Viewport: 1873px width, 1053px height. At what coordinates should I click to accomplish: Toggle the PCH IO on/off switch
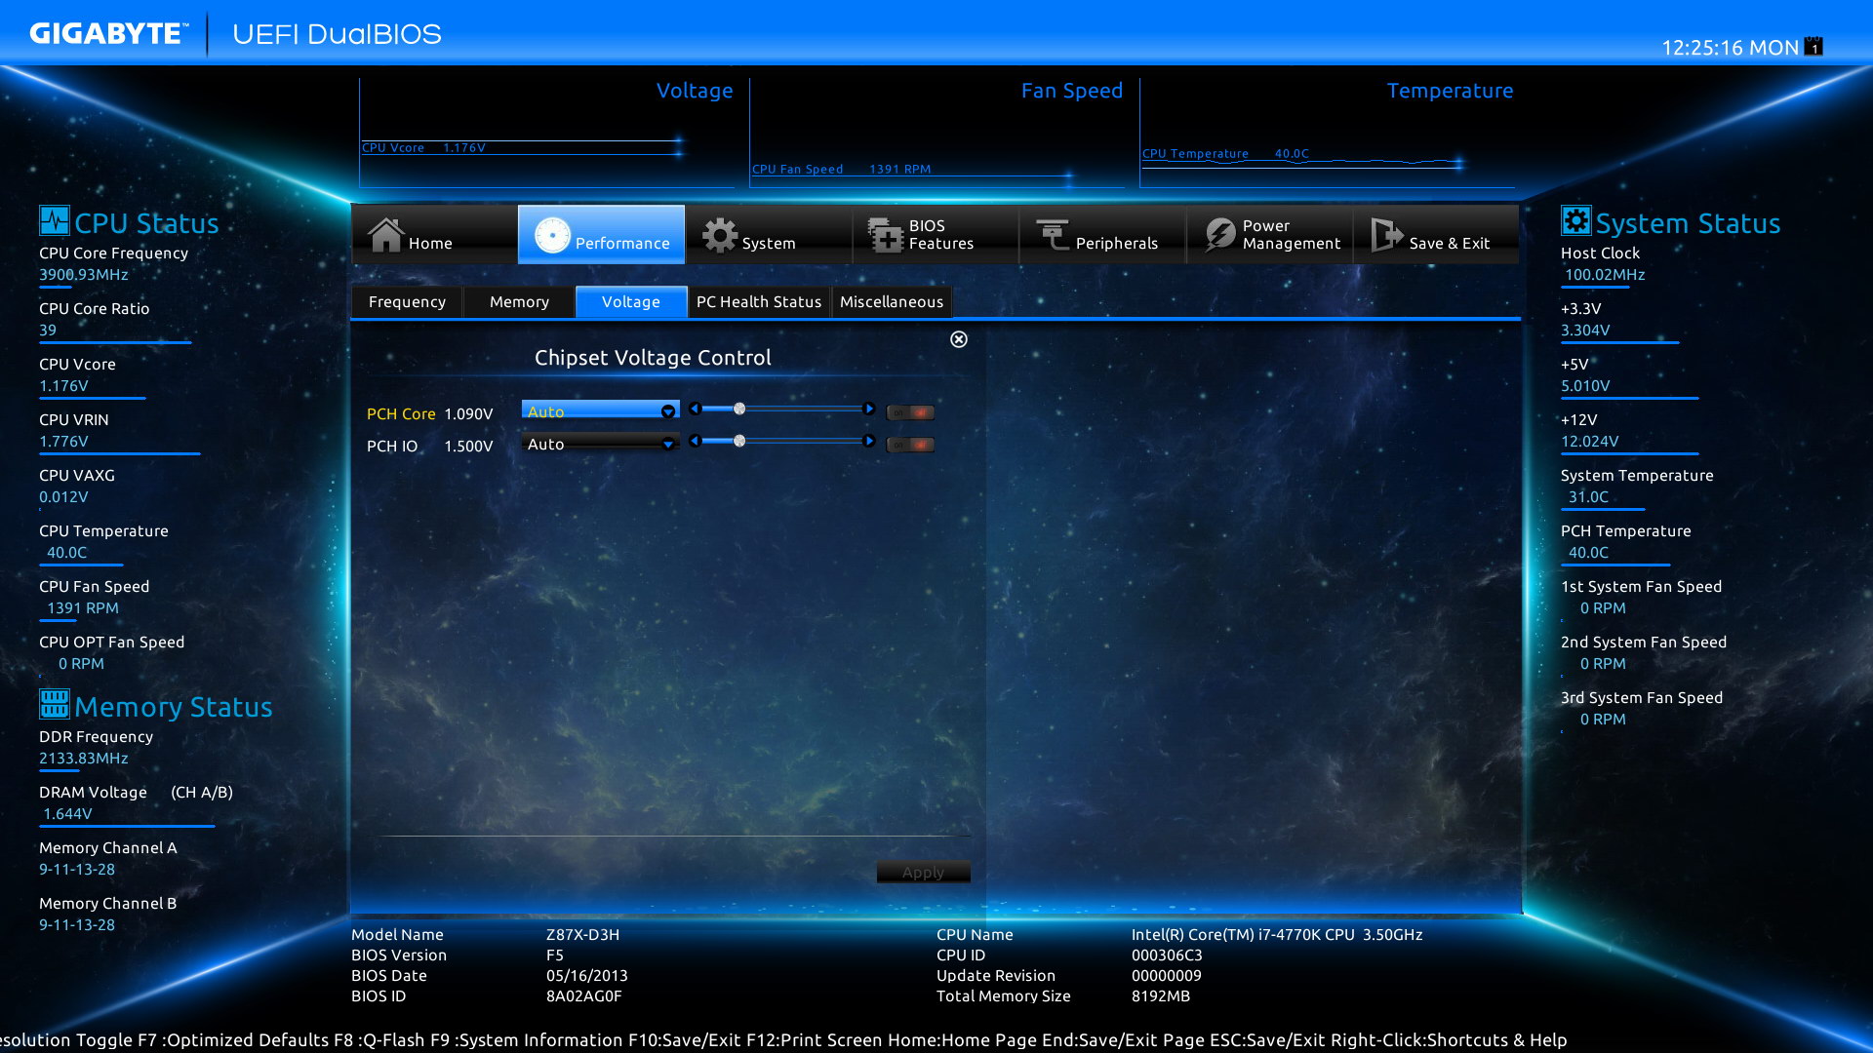910,445
